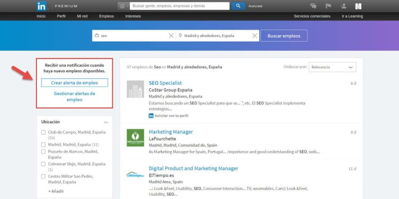
Task: Click Crear alerta de empleo button
Action: (x=75, y=83)
